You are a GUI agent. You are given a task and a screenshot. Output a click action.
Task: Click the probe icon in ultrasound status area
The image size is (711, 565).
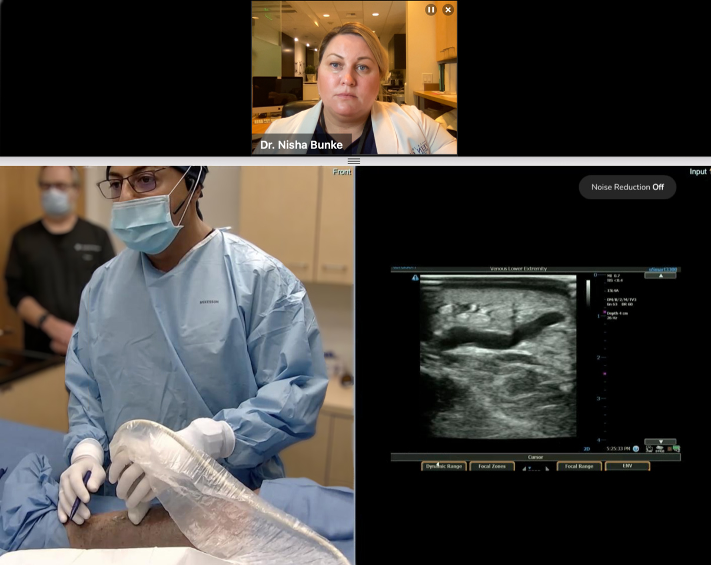[x=650, y=449]
